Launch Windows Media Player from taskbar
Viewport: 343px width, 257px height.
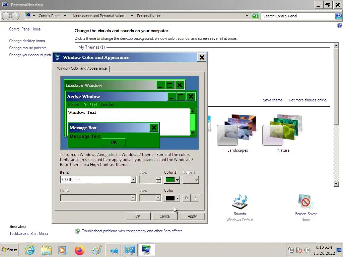(63, 250)
